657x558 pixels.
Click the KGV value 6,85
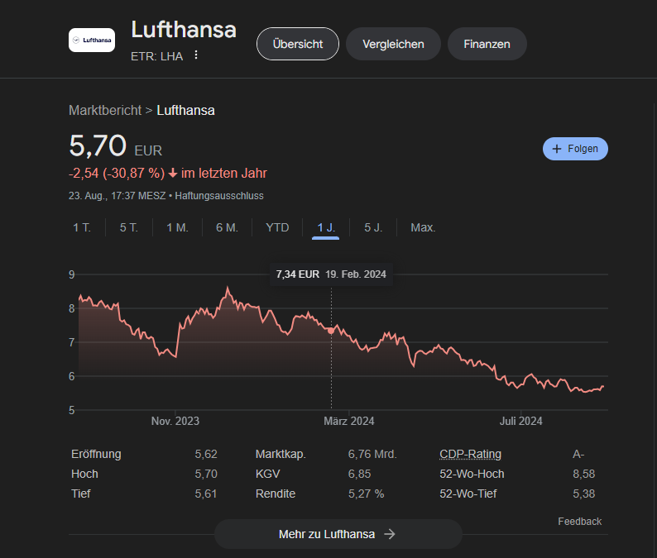pyautogui.click(x=359, y=474)
